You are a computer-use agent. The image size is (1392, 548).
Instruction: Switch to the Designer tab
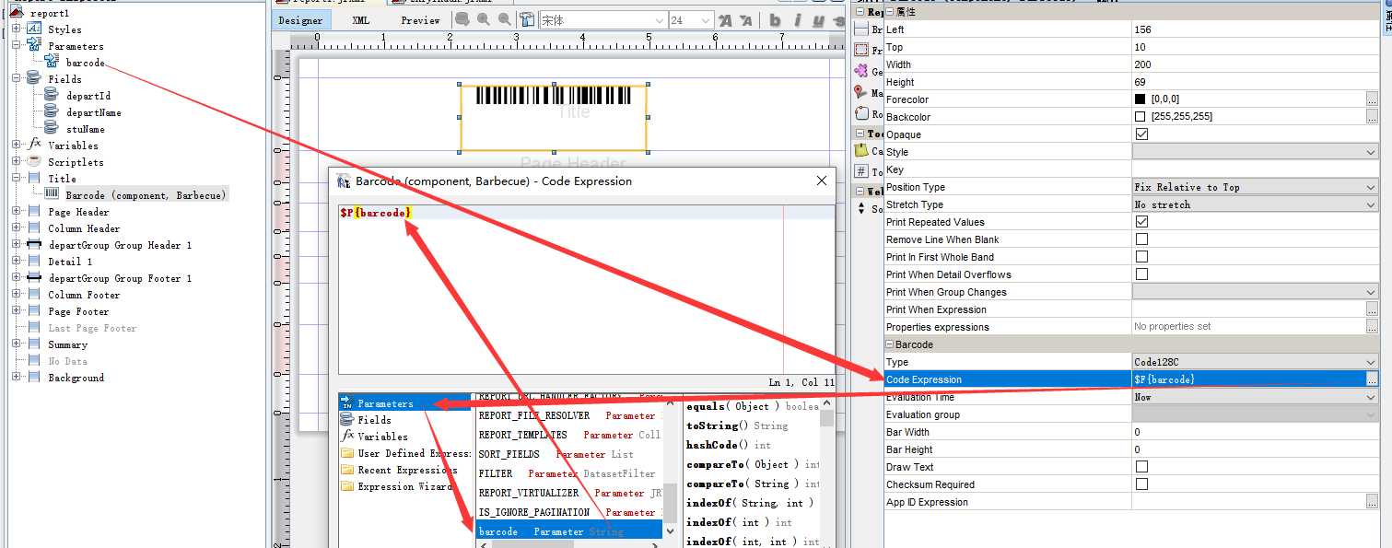click(x=300, y=20)
